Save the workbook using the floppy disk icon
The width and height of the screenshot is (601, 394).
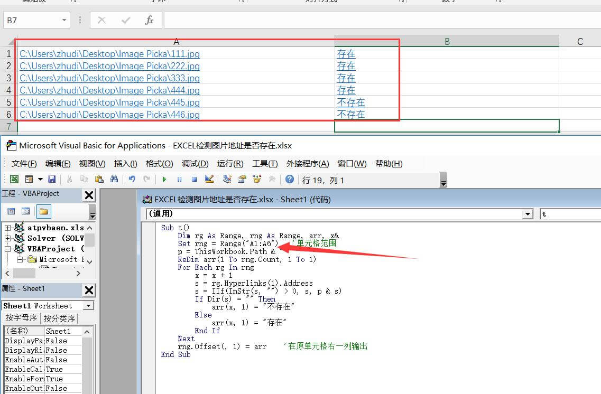click(52, 180)
